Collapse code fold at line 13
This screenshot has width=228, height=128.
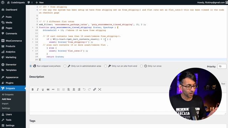point(33,39)
